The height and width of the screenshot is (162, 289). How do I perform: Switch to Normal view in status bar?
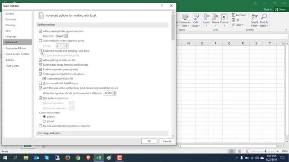(x=231, y=151)
